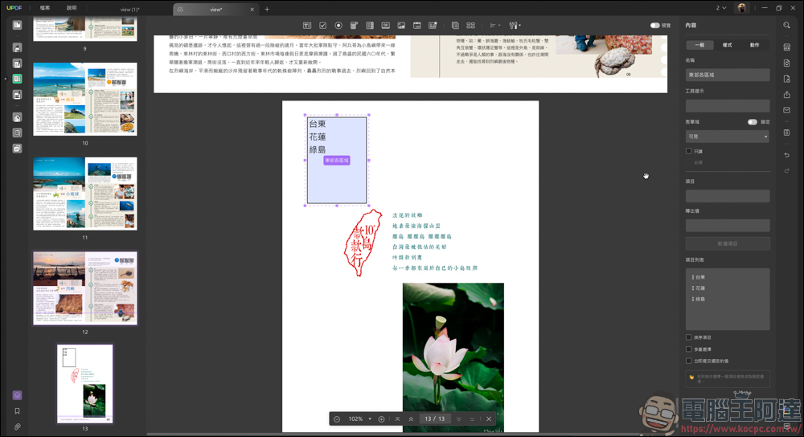Open the 說明 menu
Image resolution: width=804 pixels, height=437 pixels.
(72, 8)
